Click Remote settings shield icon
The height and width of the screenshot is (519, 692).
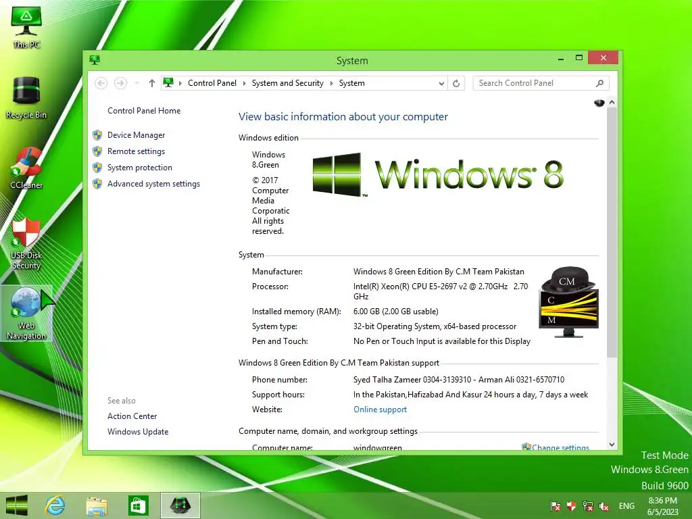tap(97, 151)
